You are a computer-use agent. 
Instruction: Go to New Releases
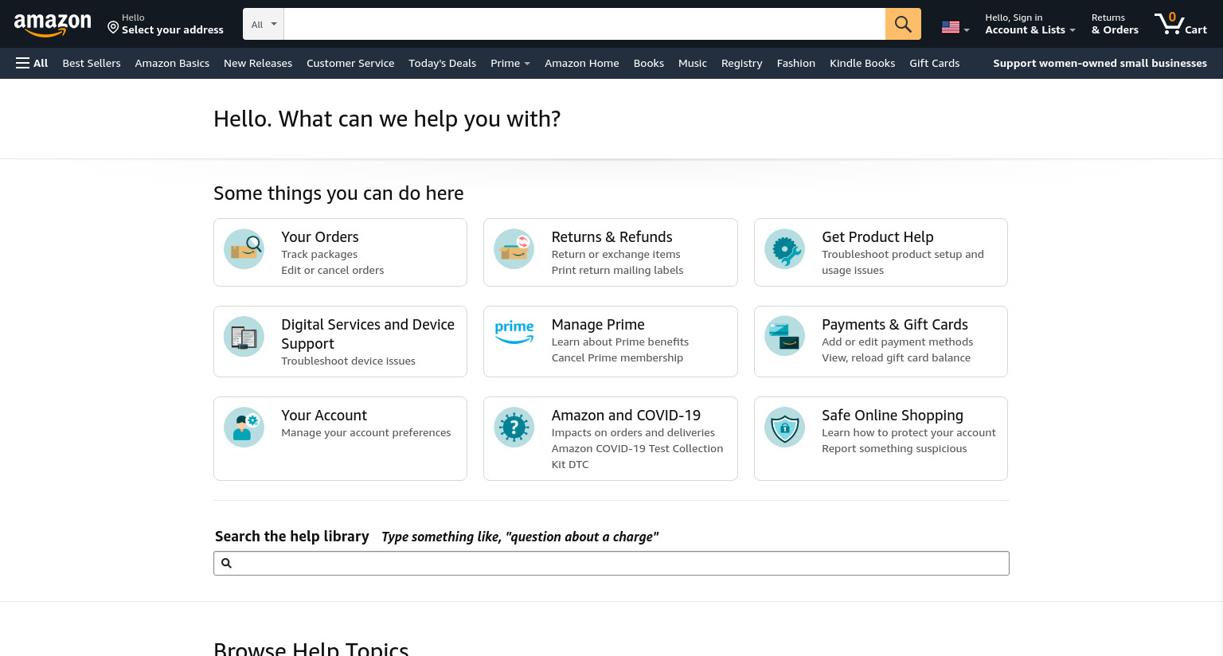point(258,63)
